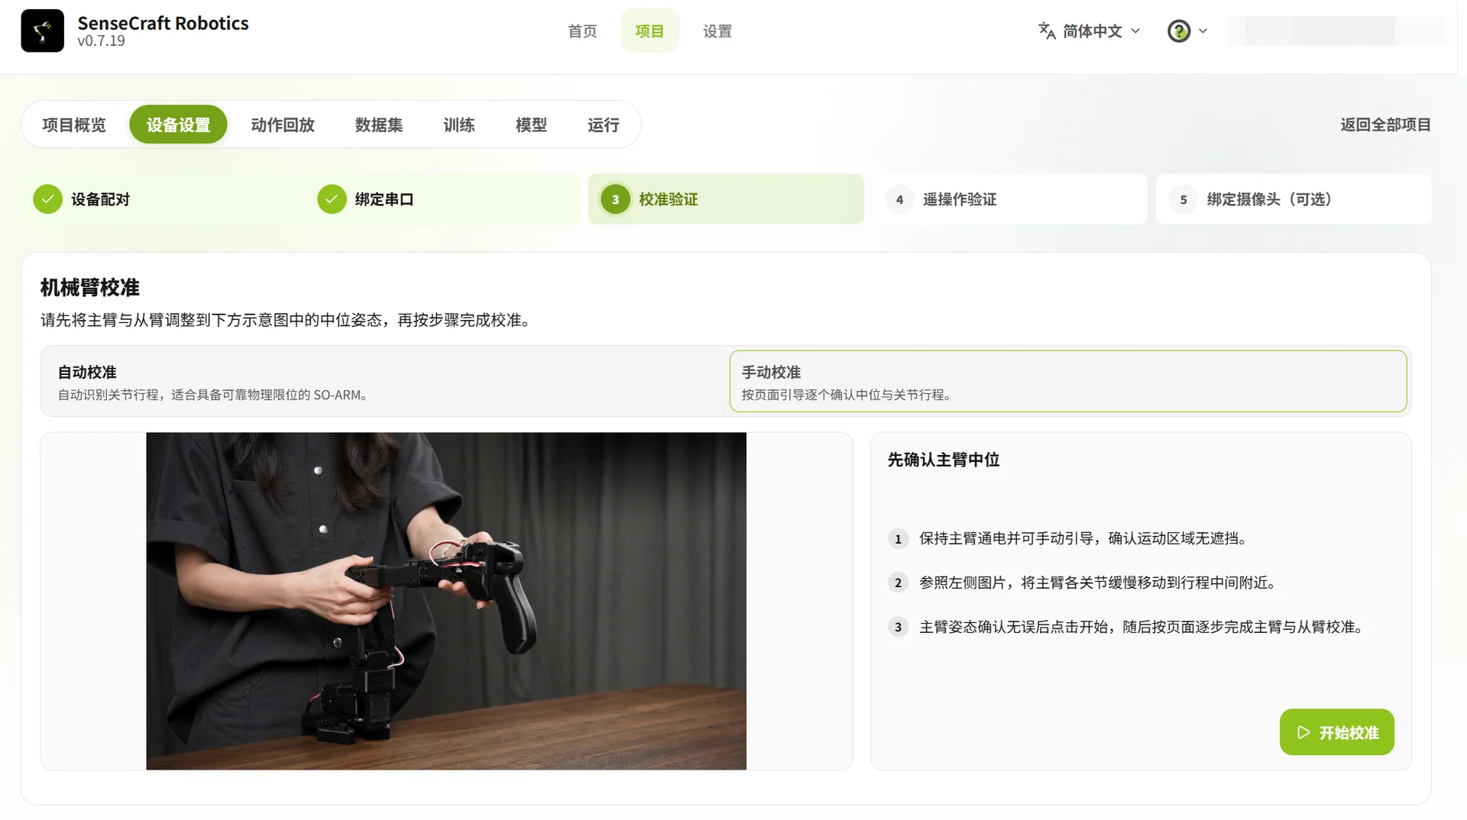Image resolution: width=1467 pixels, height=820 pixels.
Task: Click the v0.7.19 version label
Action: [x=101, y=41]
